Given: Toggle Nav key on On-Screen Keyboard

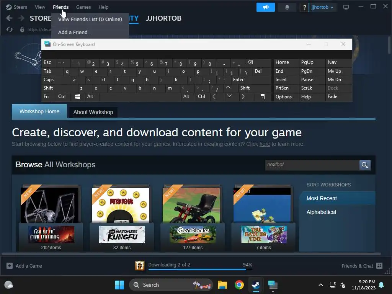Looking at the screenshot, I should tap(338, 62).
